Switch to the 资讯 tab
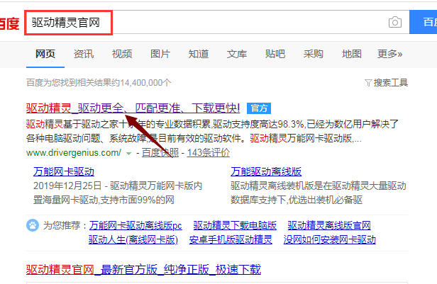437x284 pixels. coord(83,54)
